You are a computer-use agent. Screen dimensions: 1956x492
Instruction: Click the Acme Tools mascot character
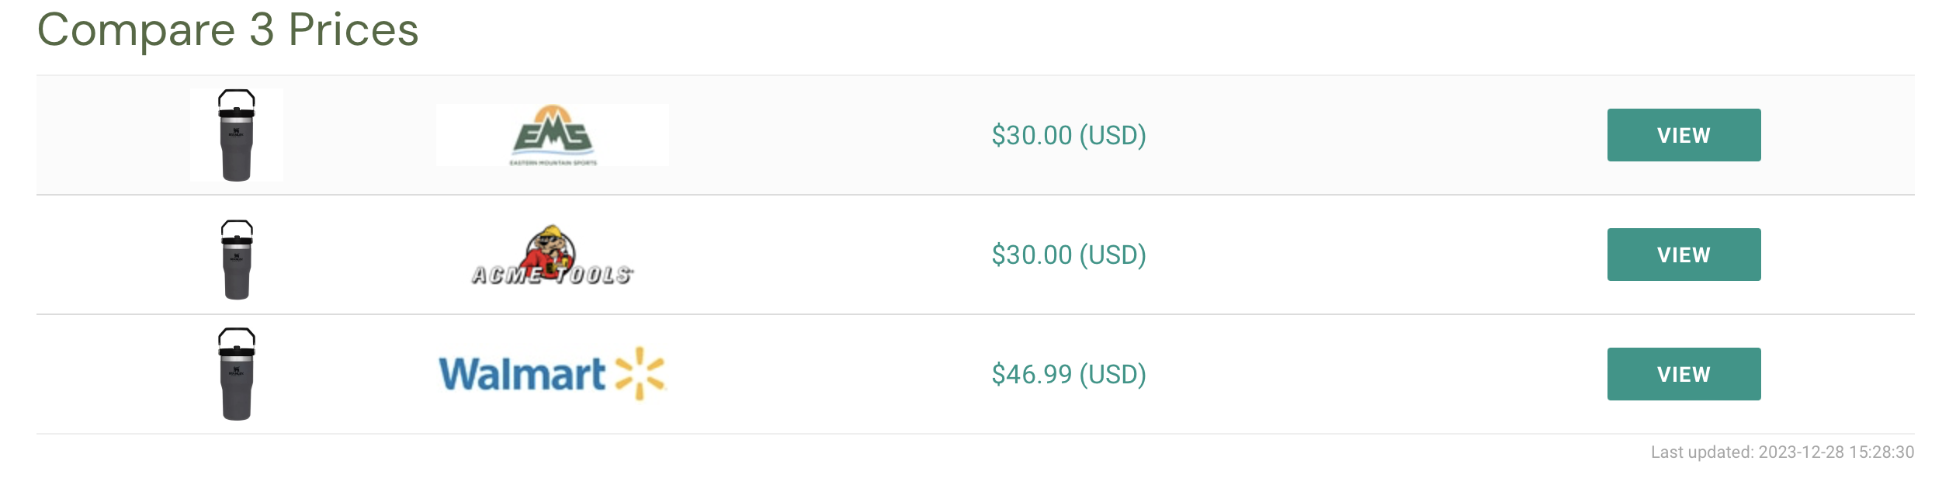(x=550, y=250)
